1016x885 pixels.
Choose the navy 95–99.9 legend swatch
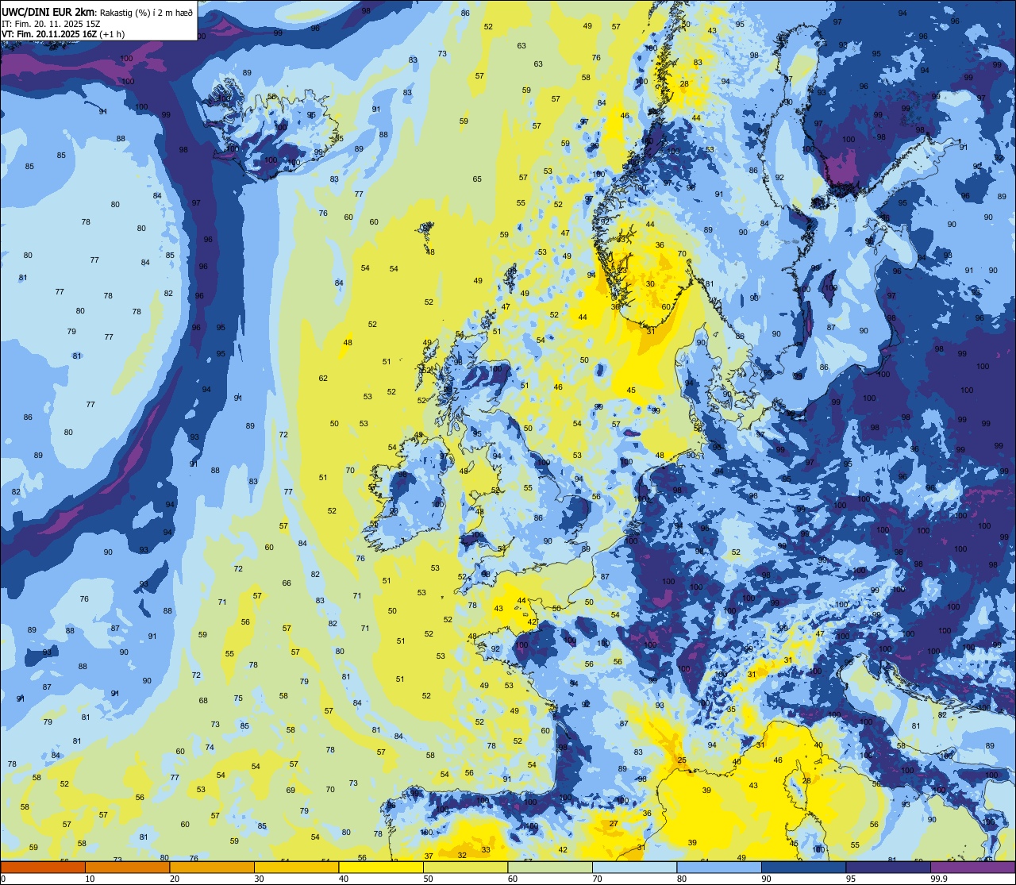[888, 868]
